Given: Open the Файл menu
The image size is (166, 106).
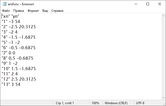Looking at the screenshot, I should click(x=6, y=11).
